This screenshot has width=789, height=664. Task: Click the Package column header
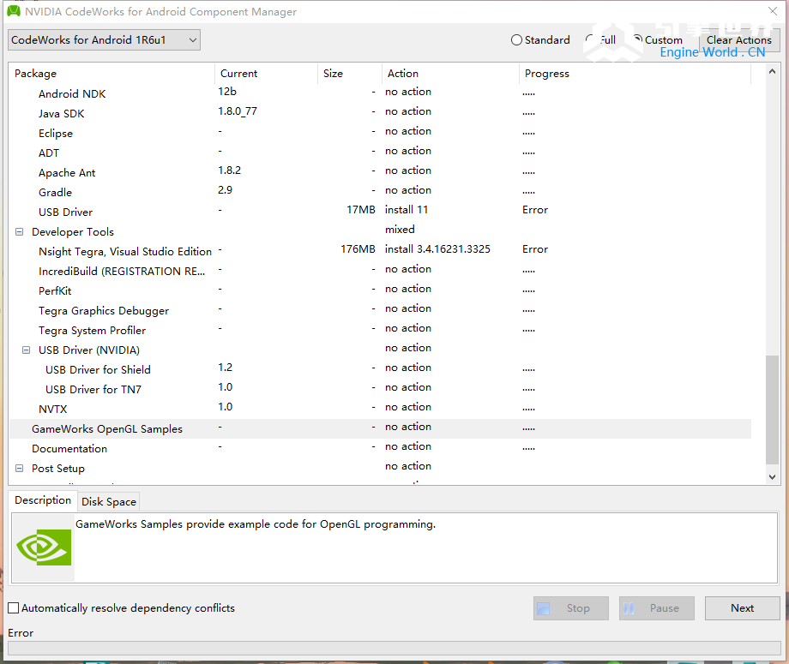111,74
